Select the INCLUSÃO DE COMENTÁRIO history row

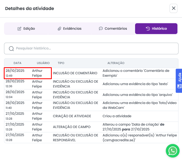coord(75,73)
